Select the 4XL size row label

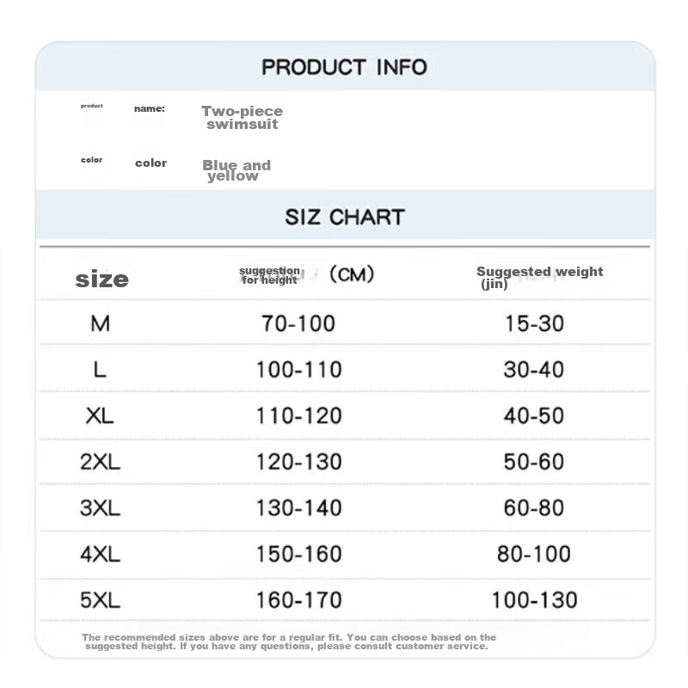click(x=100, y=554)
